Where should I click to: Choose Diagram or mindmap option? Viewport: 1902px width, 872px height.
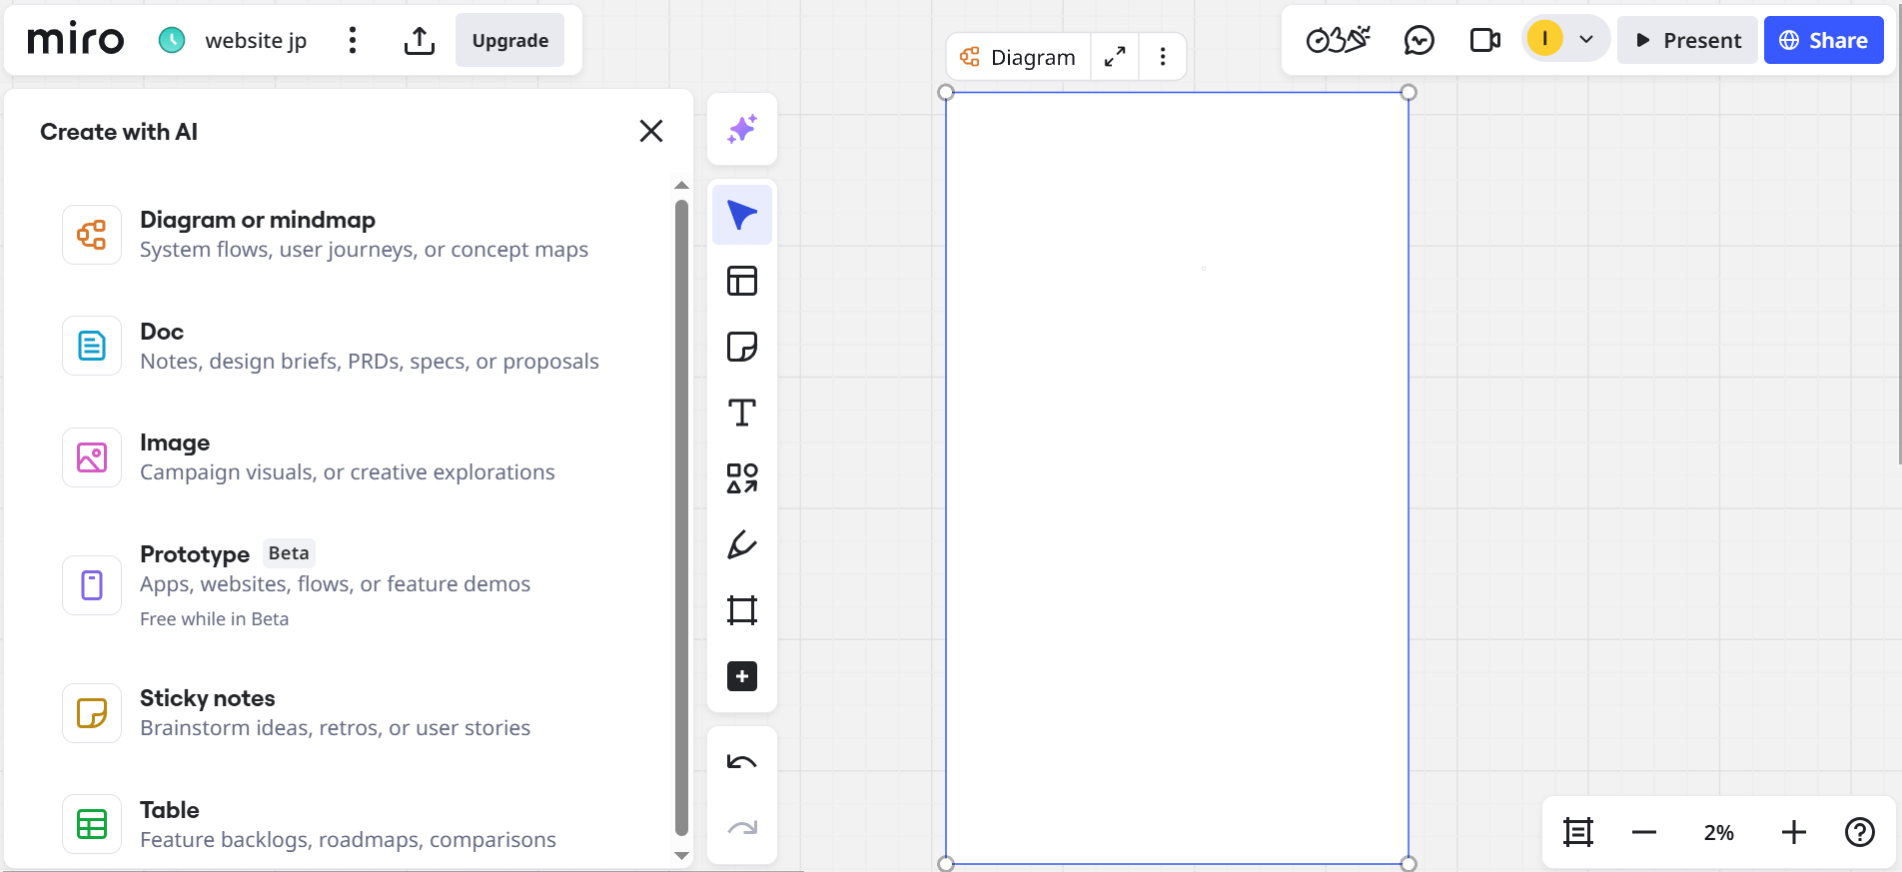(x=340, y=235)
